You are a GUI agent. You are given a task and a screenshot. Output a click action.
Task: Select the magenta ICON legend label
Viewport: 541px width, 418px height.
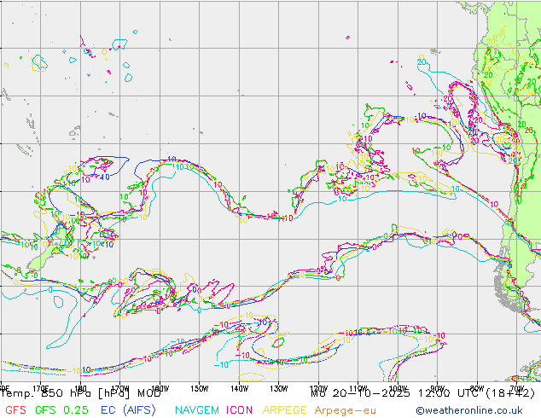pos(239,410)
